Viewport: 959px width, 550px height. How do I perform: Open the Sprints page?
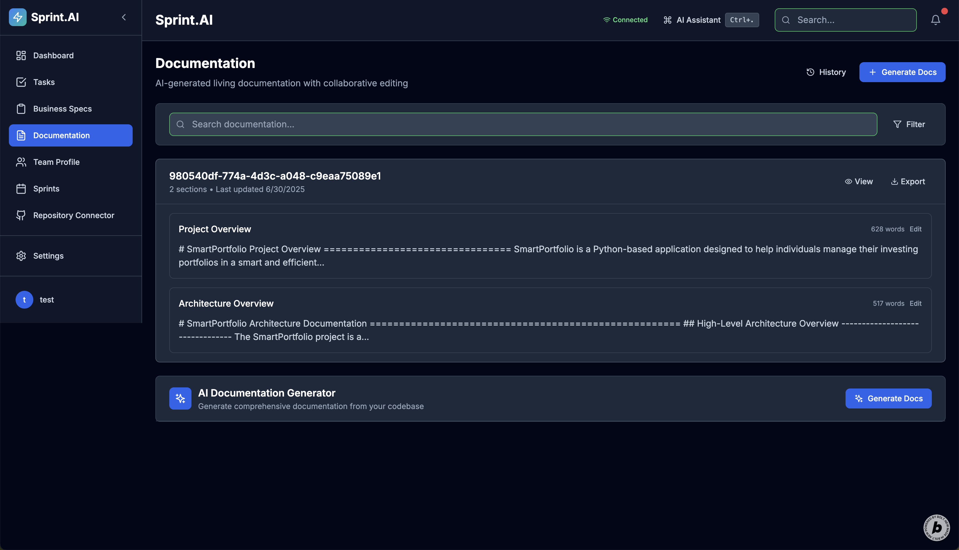[46, 188]
